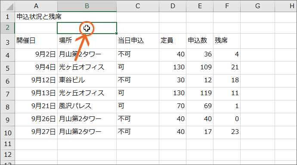Click 不可 in row 4

coord(138,55)
